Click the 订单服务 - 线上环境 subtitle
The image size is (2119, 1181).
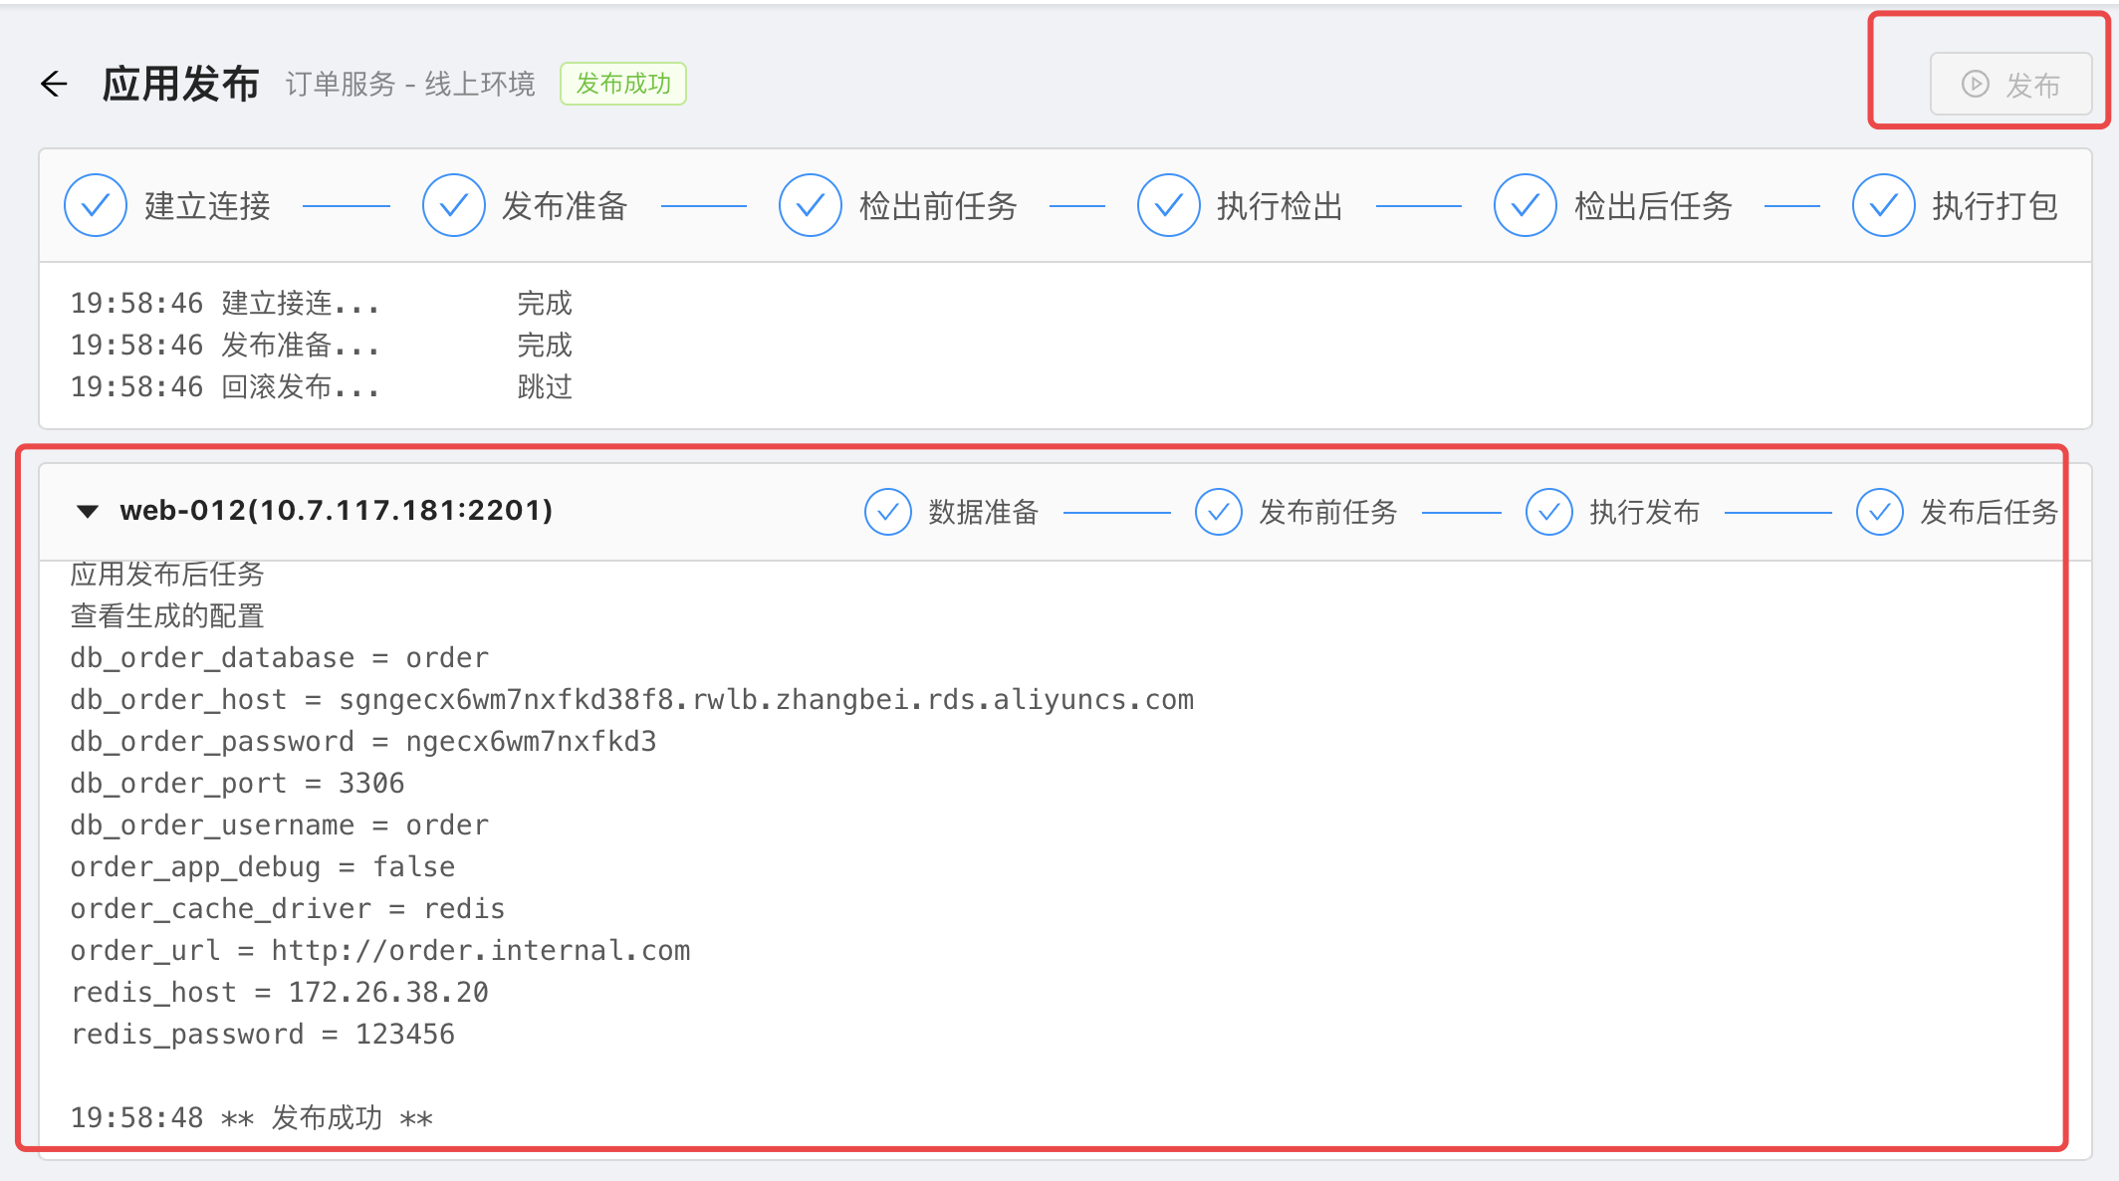(410, 84)
